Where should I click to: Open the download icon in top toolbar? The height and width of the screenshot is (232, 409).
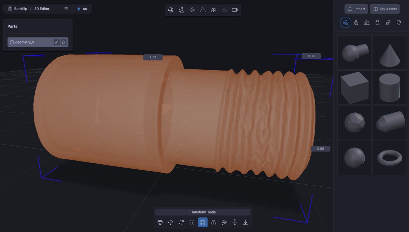(x=224, y=10)
